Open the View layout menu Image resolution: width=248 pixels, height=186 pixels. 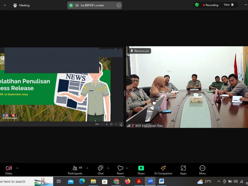click(229, 5)
